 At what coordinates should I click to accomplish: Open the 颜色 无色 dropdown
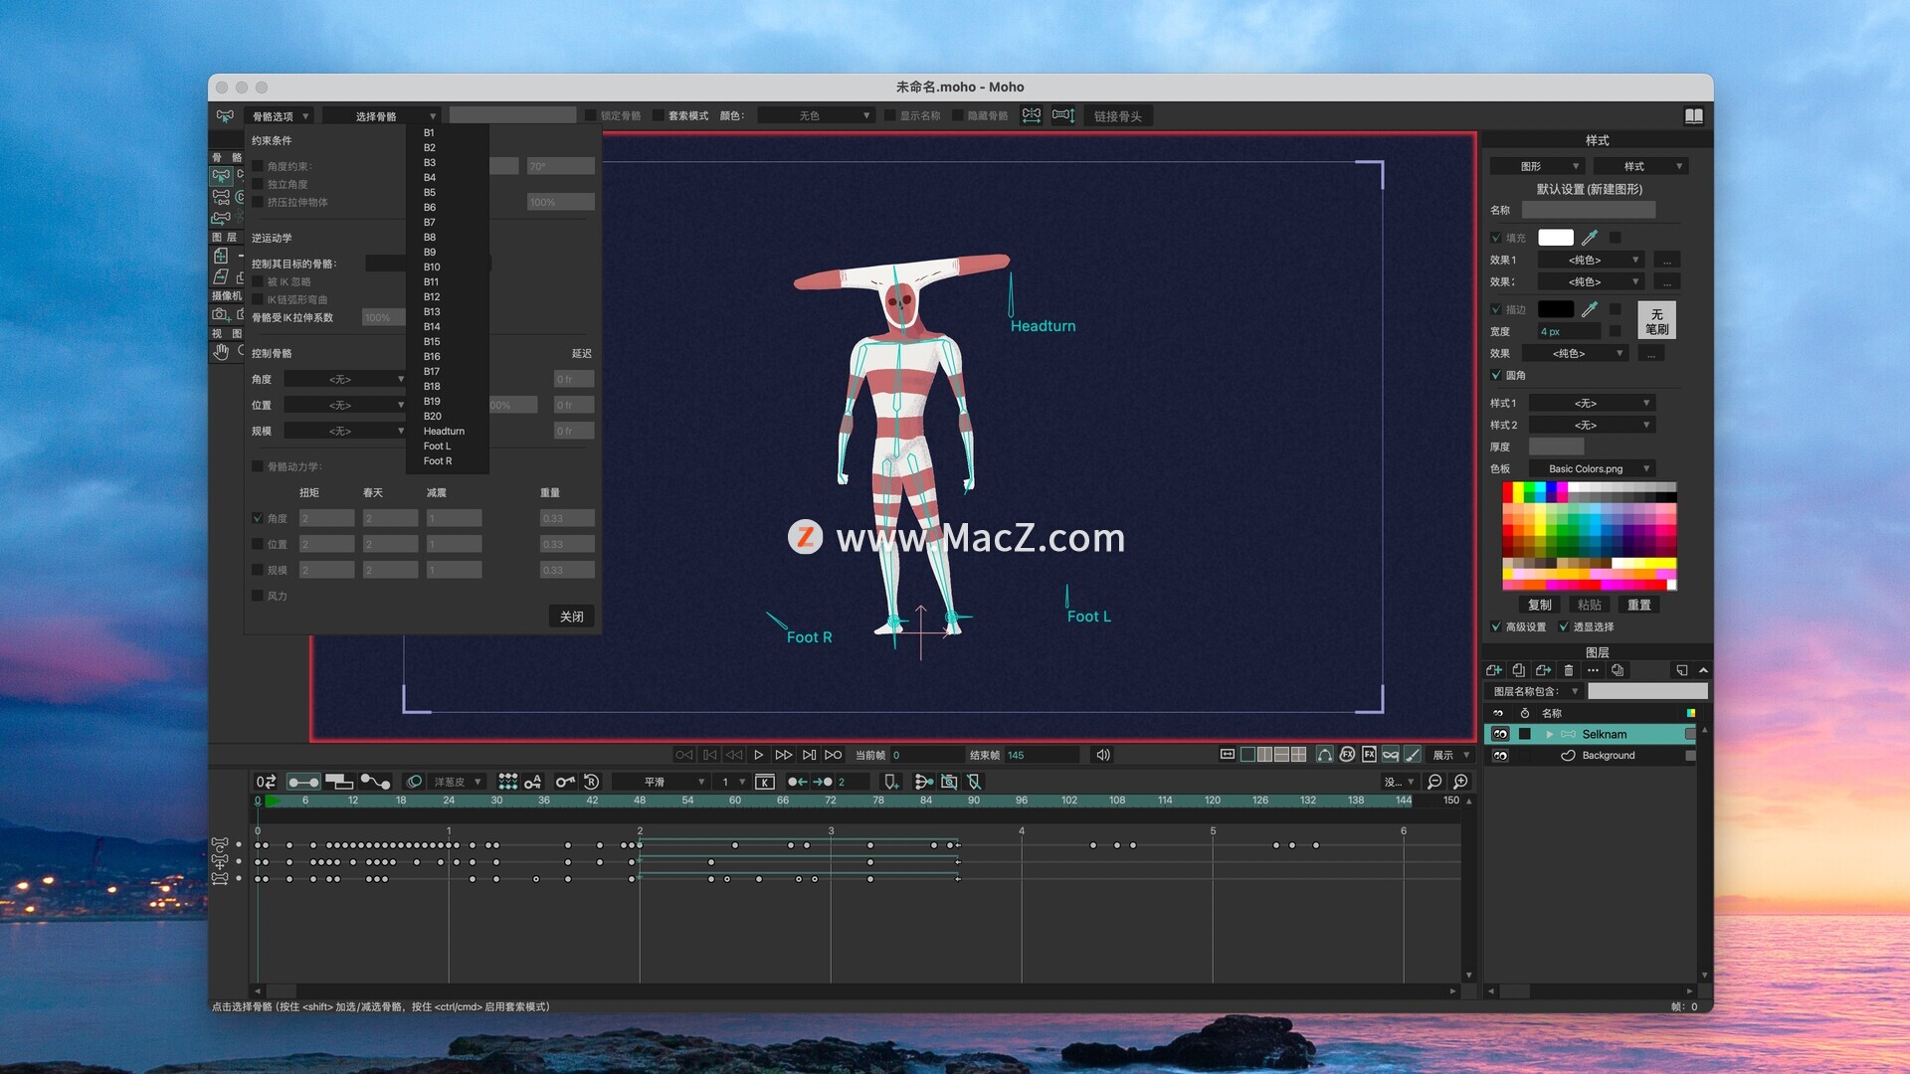tap(816, 115)
